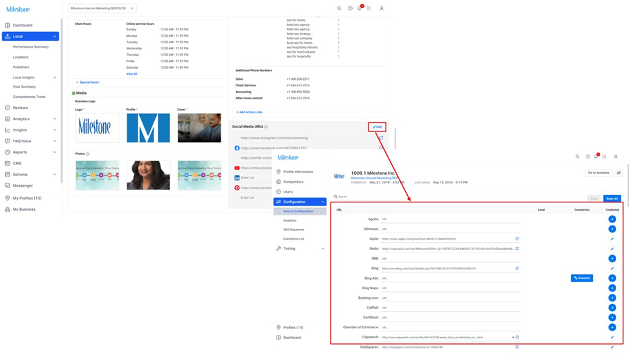The height and width of the screenshot is (353, 629).
Task: Click Add Action Links
Action: coord(249,112)
